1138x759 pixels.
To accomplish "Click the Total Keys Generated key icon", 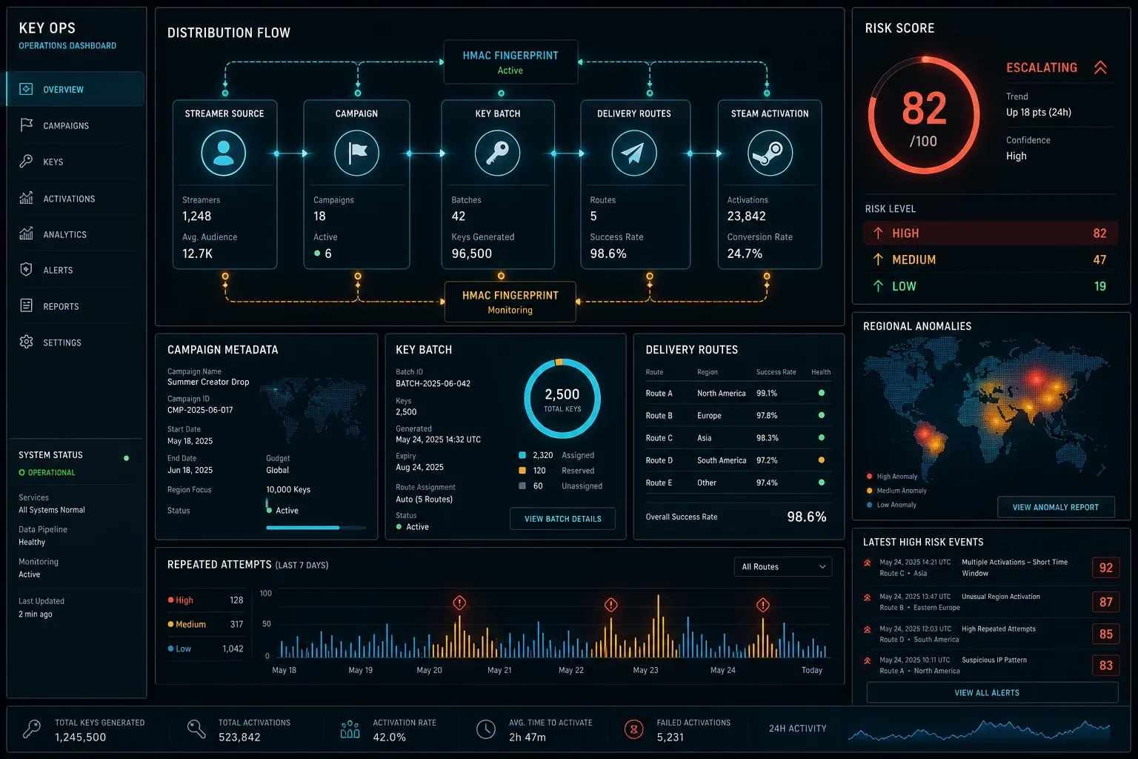I will pyautogui.click(x=32, y=729).
